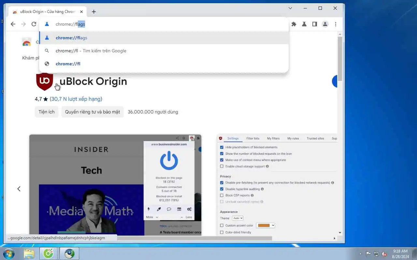Enable cloud storage support checkbox
The height and width of the screenshot is (260, 417).
(x=222, y=166)
